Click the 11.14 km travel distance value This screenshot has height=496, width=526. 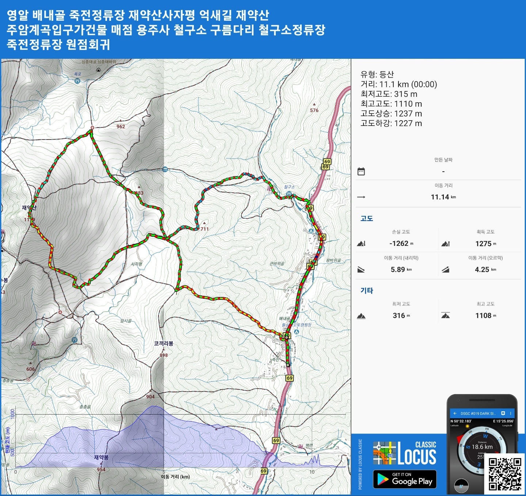pyautogui.click(x=443, y=197)
